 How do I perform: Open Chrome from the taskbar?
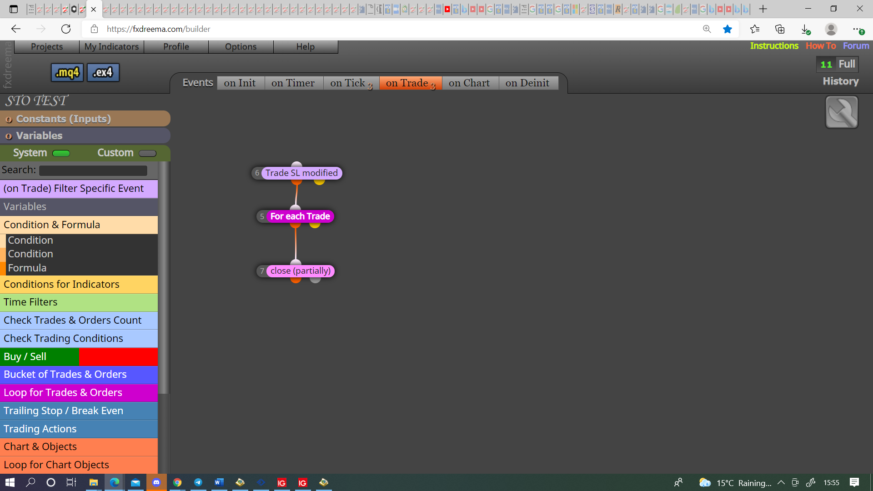tap(177, 482)
